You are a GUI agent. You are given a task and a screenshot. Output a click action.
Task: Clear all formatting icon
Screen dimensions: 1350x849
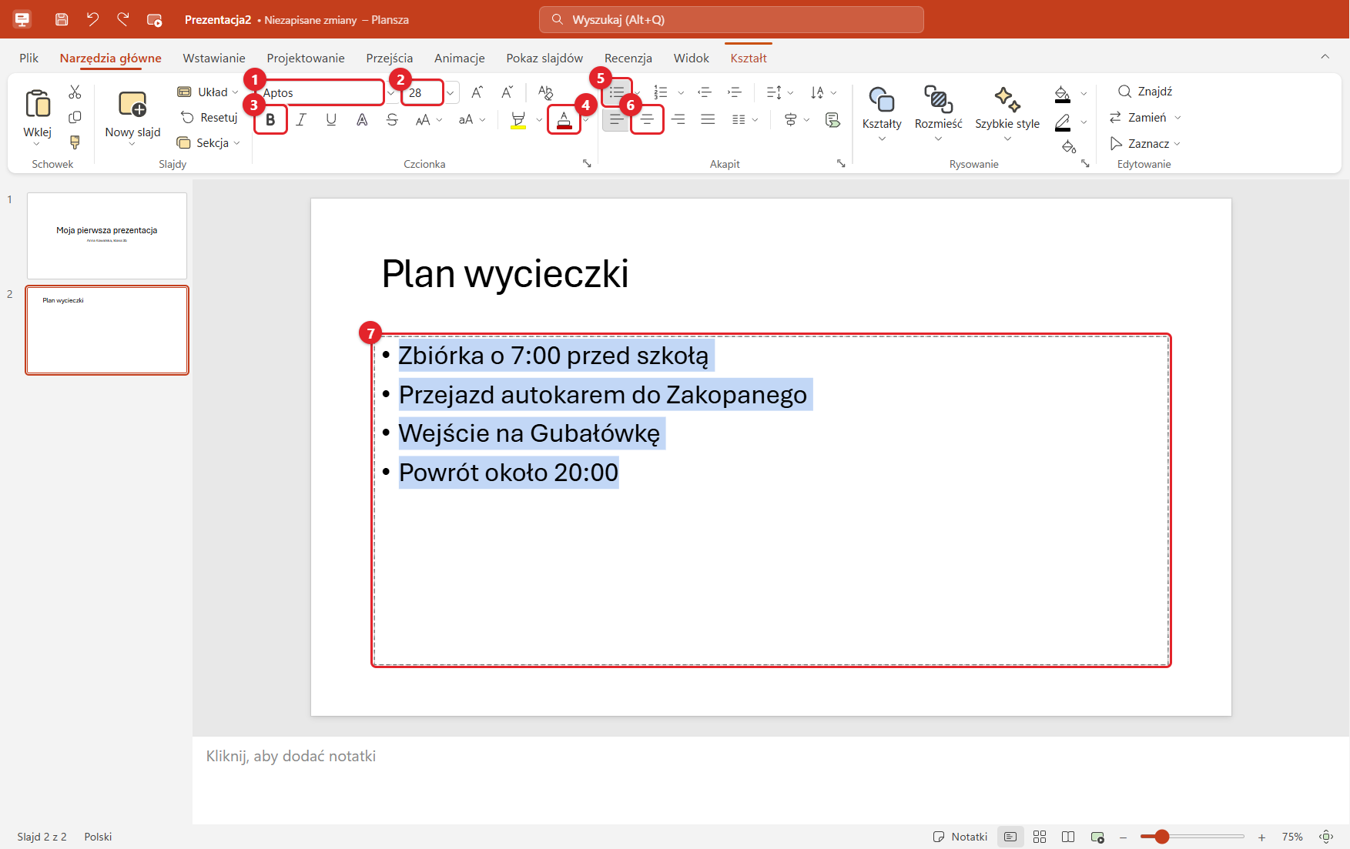545,92
